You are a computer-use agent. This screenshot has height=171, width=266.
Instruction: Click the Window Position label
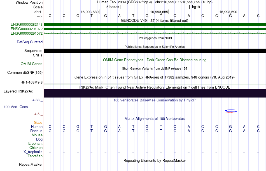coord(29,2)
